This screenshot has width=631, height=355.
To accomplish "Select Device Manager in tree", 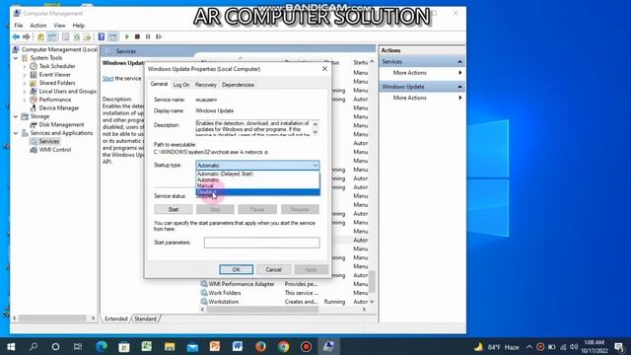I will point(59,107).
